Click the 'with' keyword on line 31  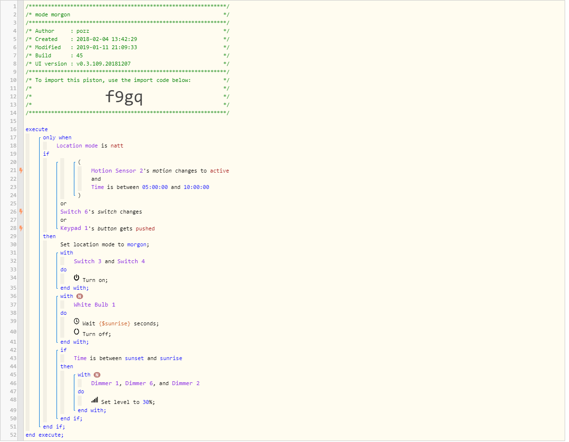67,253
